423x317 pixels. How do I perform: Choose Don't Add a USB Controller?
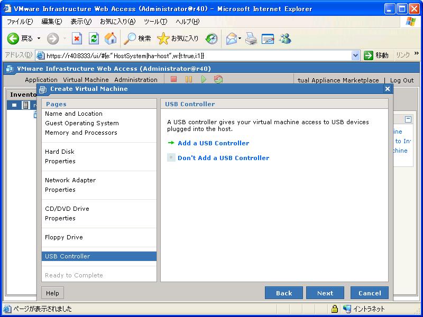[223, 158]
